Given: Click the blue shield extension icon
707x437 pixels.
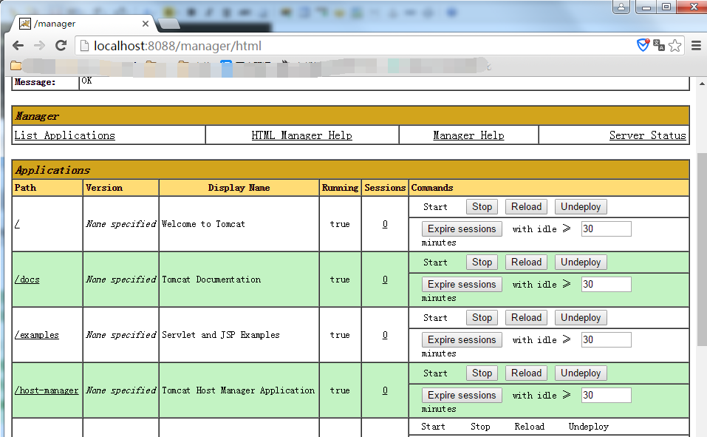Looking at the screenshot, I should point(643,45).
